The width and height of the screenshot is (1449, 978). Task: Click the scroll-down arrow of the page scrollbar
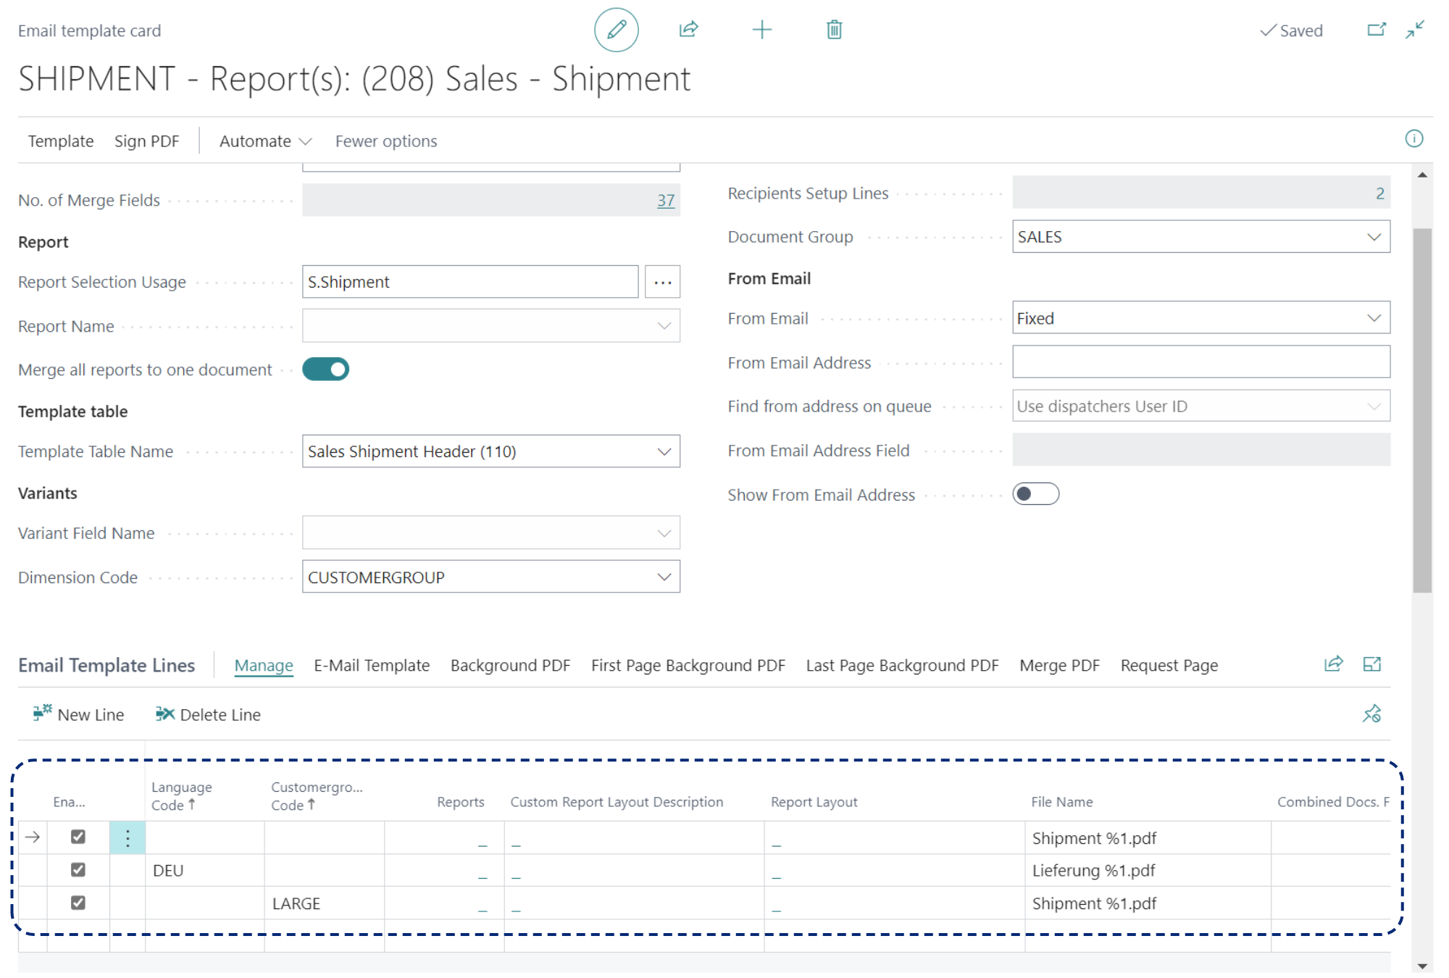[1422, 966]
